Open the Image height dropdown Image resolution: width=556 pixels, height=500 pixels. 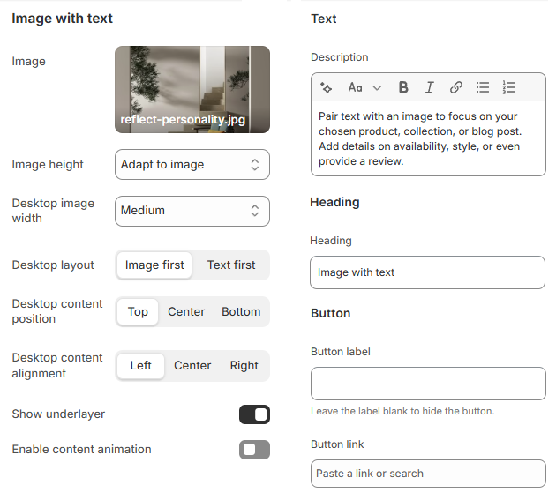(x=192, y=164)
